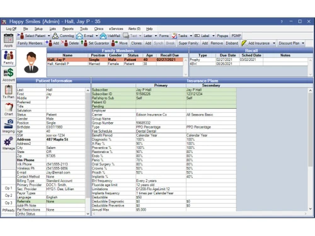Click the Popups toolbar button

222,36
